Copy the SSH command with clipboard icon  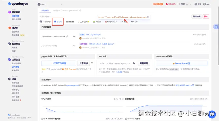[x=134, y=63]
